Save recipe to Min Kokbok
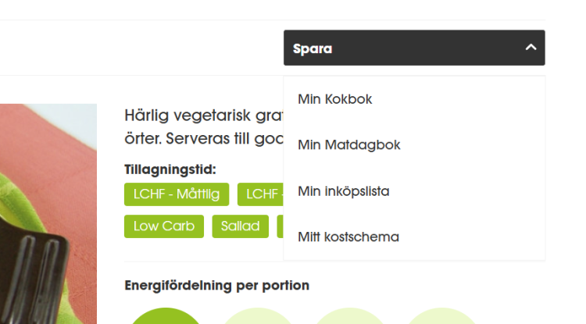This screenshot has width=586, height=324. [334, 99]
